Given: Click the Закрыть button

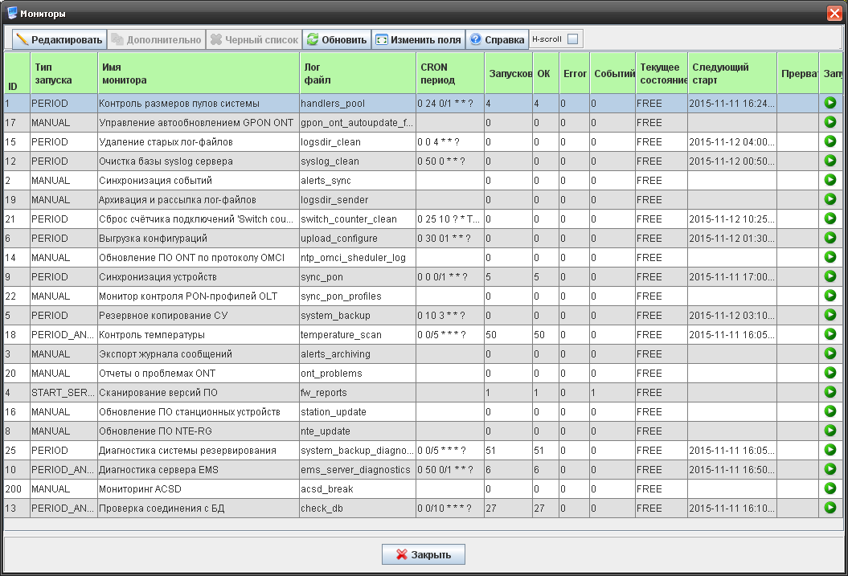Looking at the screenshot, I should point(424,554).
